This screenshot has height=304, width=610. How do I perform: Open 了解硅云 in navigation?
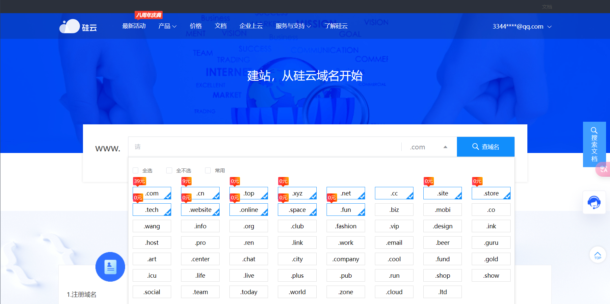336,26
